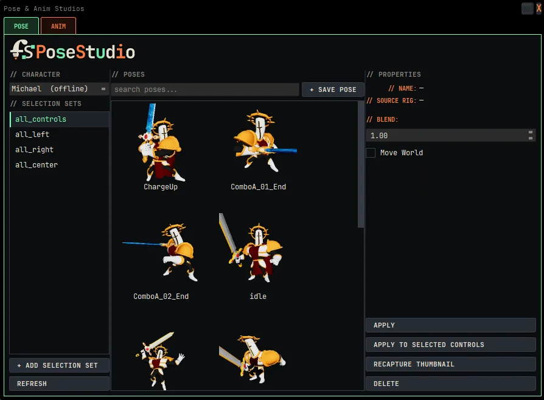Click the idle pose name label
544x400 pixels.
click(x=258, y=296)
